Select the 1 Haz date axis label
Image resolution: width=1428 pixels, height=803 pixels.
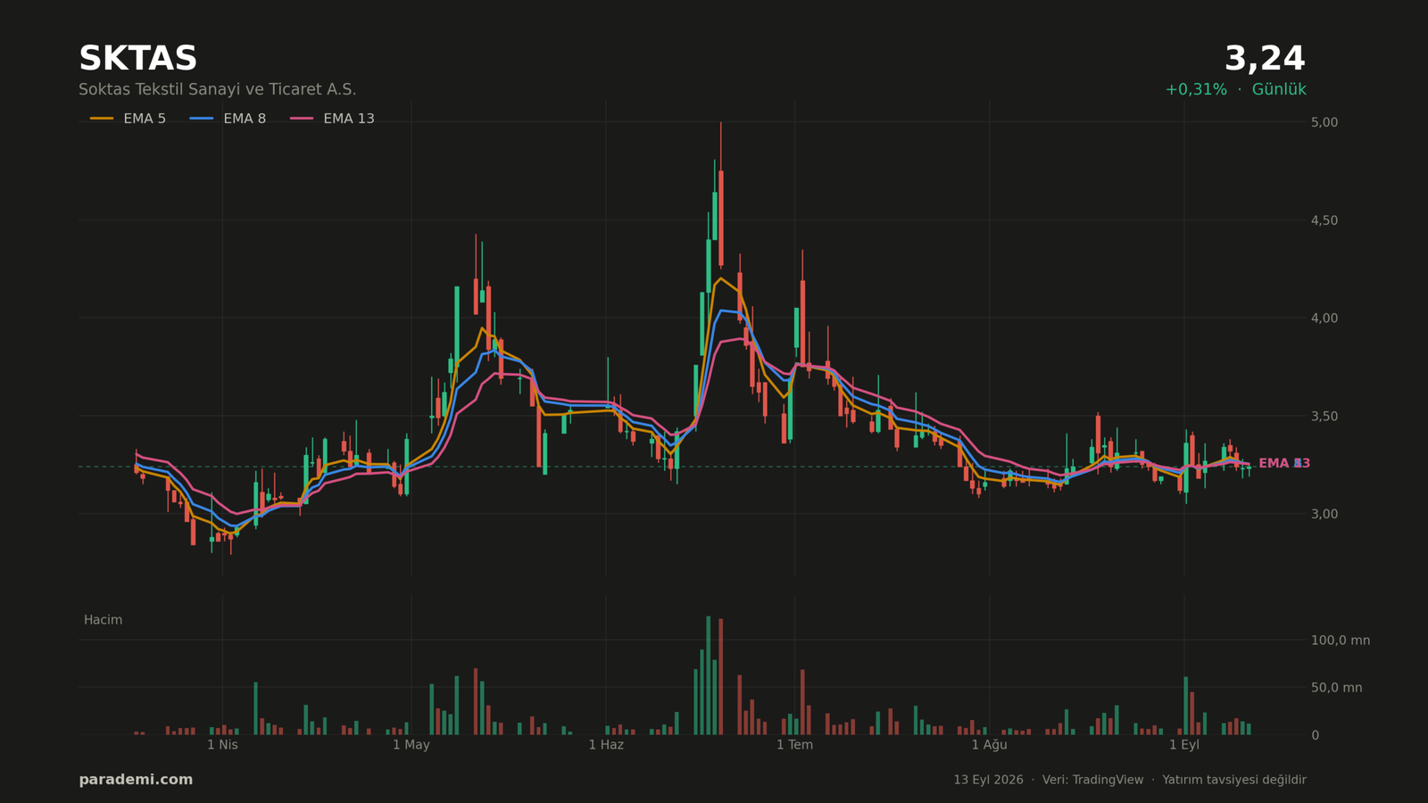pyautogui.click(x=606, y=745)
